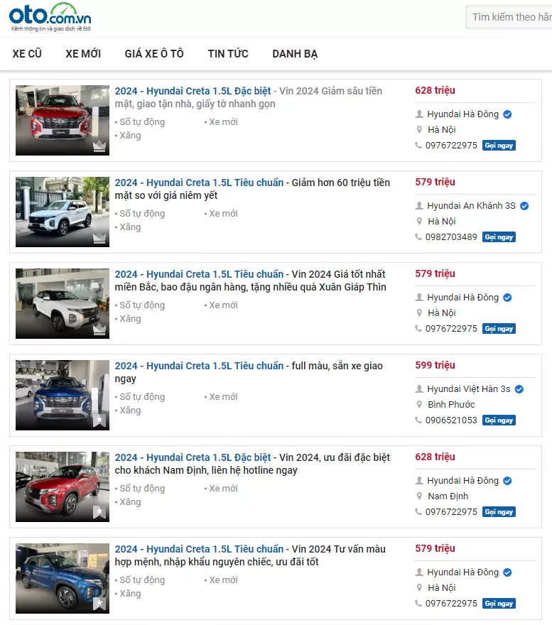Click Gọi ngay on Xuân Giáp Thìn listing
Image resolution: width=552 pixels, height=625 pixels.
point(499,329)
